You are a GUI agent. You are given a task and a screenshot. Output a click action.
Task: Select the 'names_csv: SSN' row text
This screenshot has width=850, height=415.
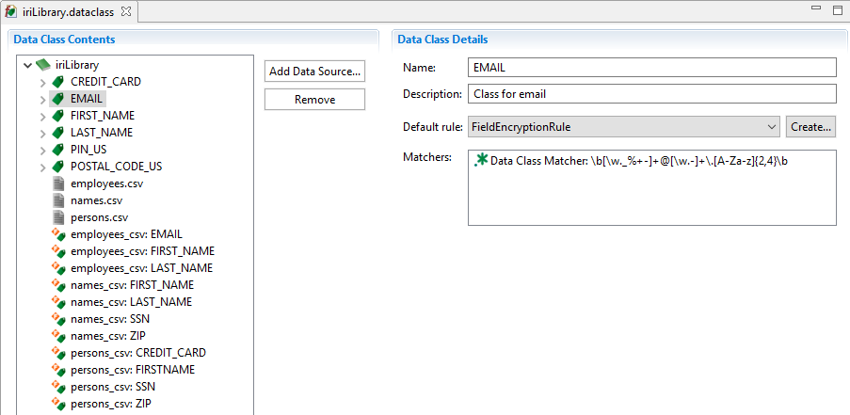110,319
